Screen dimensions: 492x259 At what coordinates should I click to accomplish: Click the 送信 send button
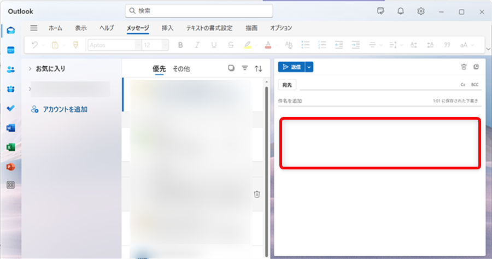point(291,67)
